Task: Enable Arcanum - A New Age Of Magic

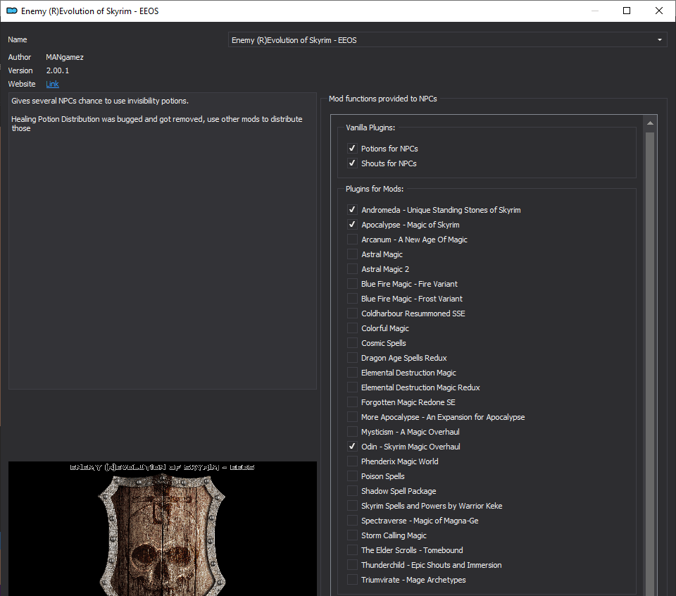Action: (352, 240)
